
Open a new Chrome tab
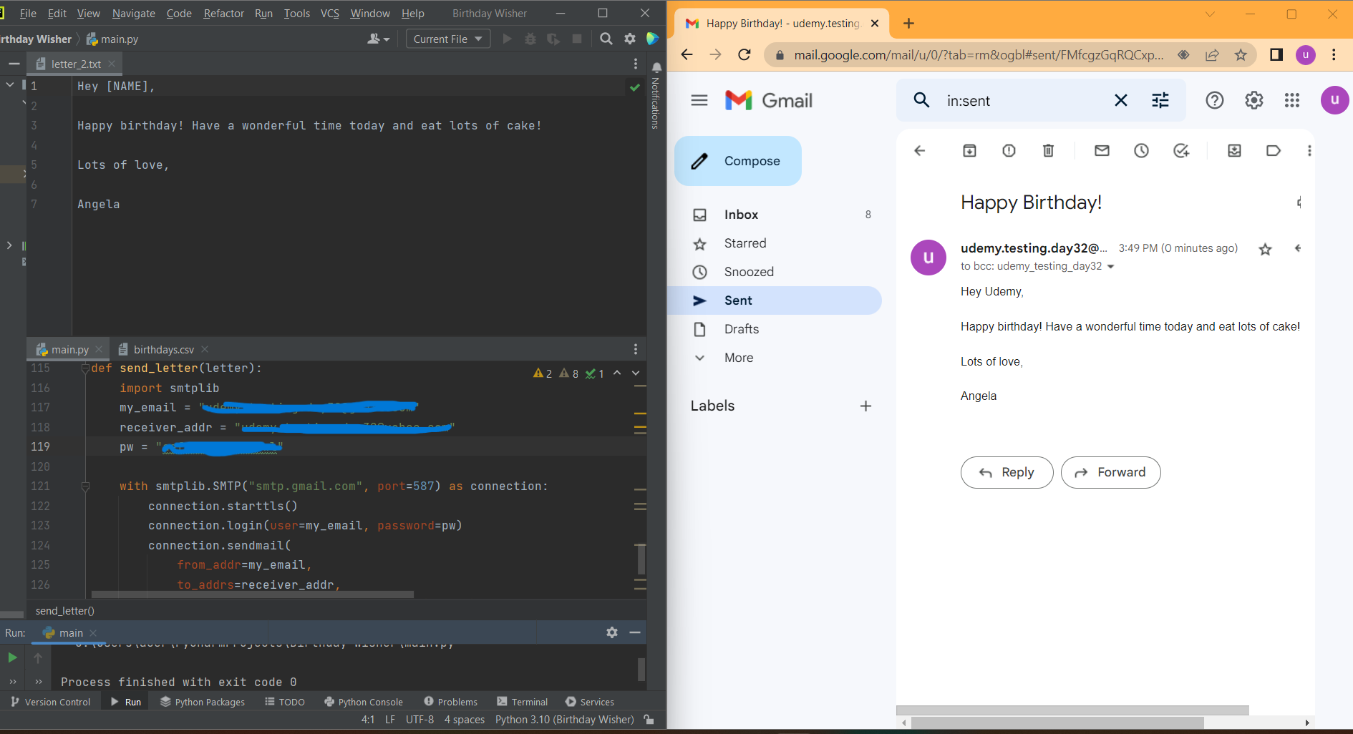point(908,23)
